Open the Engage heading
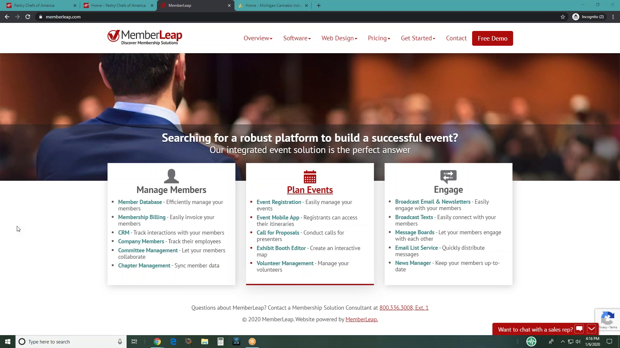620x348 pixels. 448,189
